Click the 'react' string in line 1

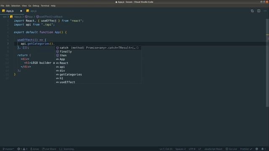click(x=76, y=21)
